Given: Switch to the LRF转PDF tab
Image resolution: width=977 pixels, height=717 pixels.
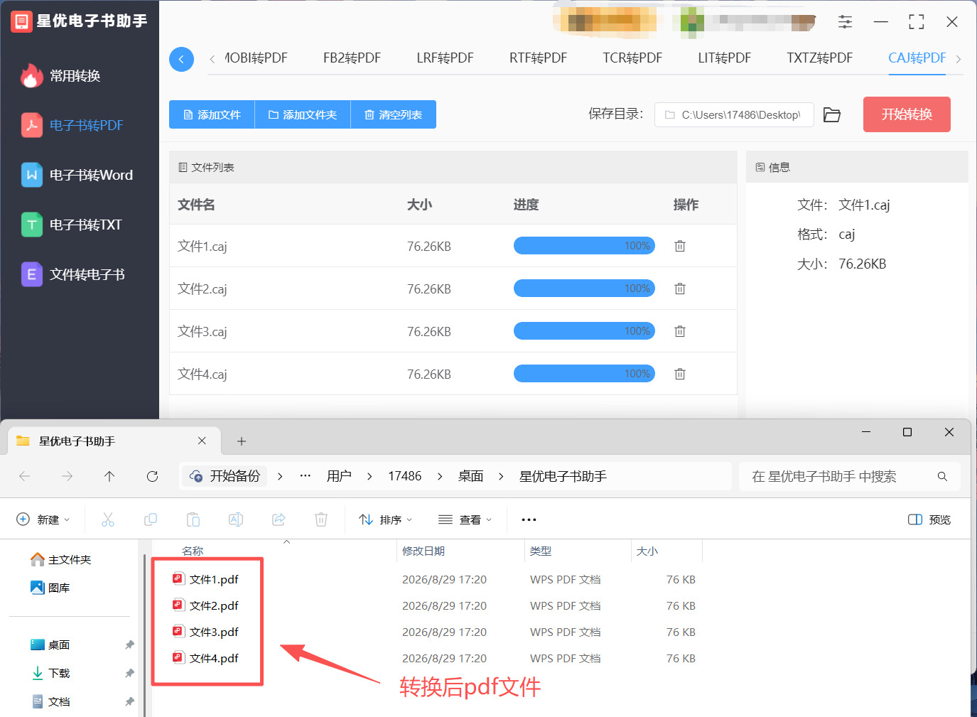Looking at the screenshot, I should (445, 58).
